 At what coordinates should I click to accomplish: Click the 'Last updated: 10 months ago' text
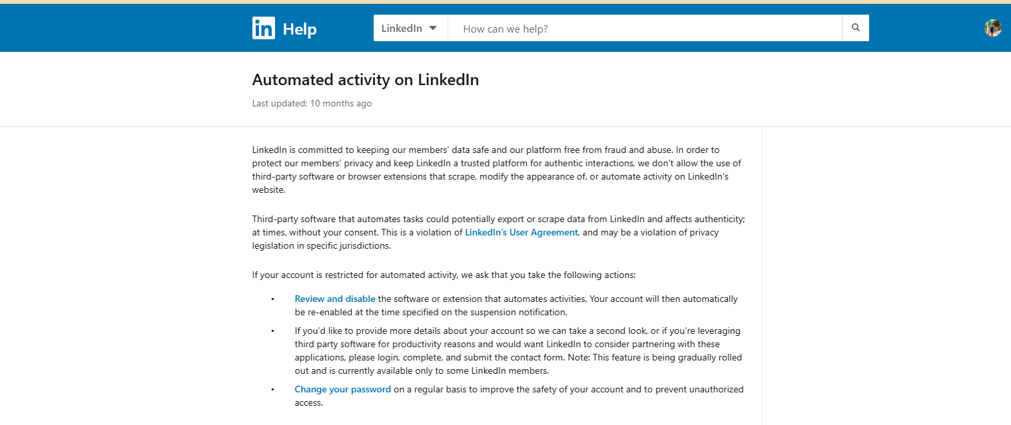pos(312,104)
